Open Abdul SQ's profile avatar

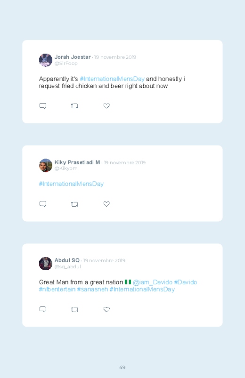pos(46,264)
